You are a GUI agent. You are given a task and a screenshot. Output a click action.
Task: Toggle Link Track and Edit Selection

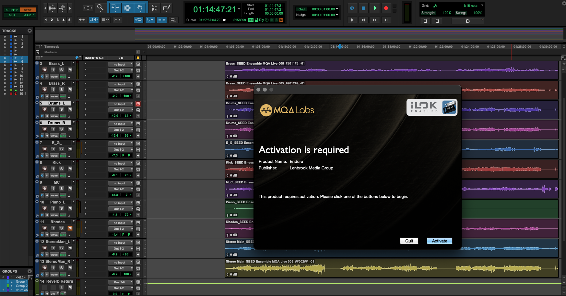pos(106,20)
